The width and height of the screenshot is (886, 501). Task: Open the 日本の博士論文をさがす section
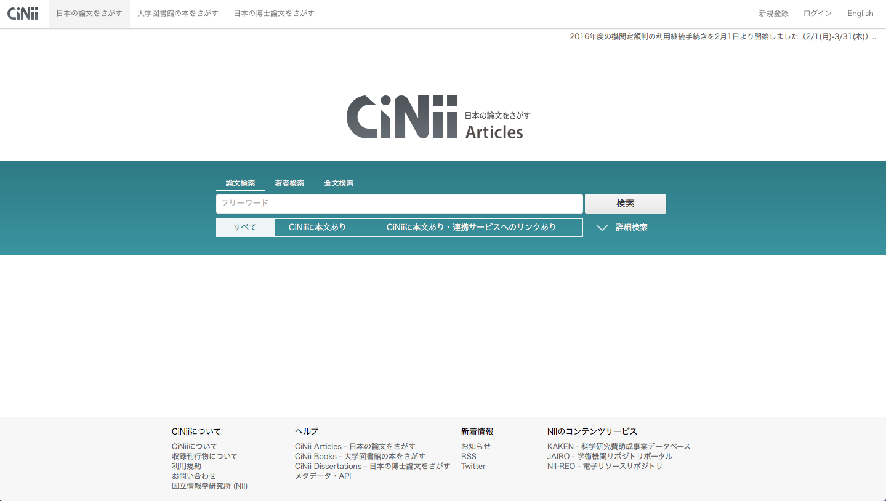(x=273, y=13)
